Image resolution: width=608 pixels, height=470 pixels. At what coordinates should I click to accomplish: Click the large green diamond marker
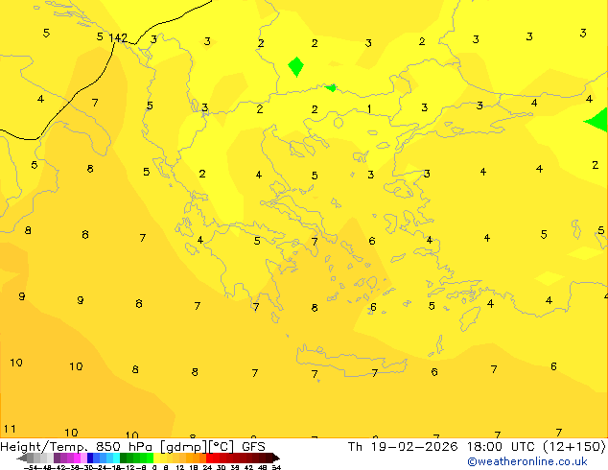296,67
